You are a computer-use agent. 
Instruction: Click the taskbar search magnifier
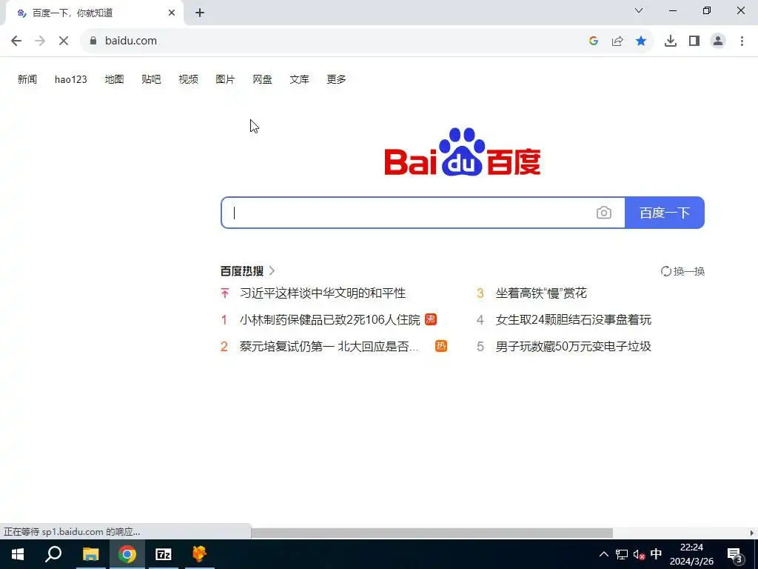53,554
